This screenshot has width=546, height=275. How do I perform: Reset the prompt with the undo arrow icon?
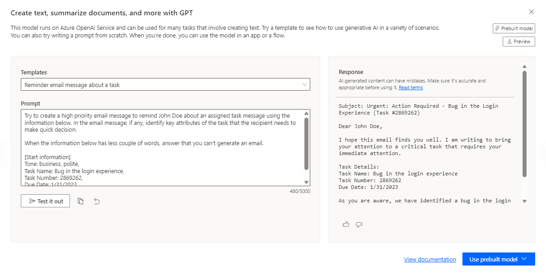pyautogui.click(x=97, y=201)
